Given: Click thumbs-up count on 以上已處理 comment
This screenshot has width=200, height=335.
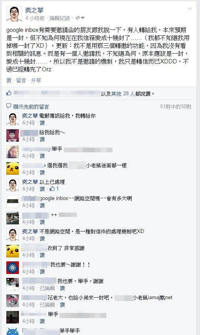Looking at the screenshot, I should [54, 189].
